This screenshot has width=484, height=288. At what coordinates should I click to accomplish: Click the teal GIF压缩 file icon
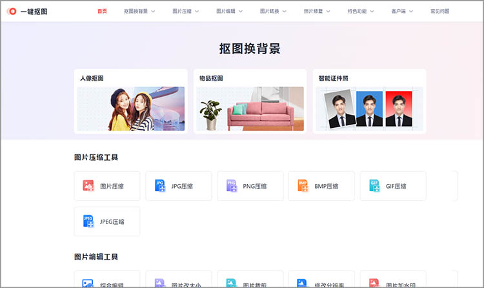(374, 186)
